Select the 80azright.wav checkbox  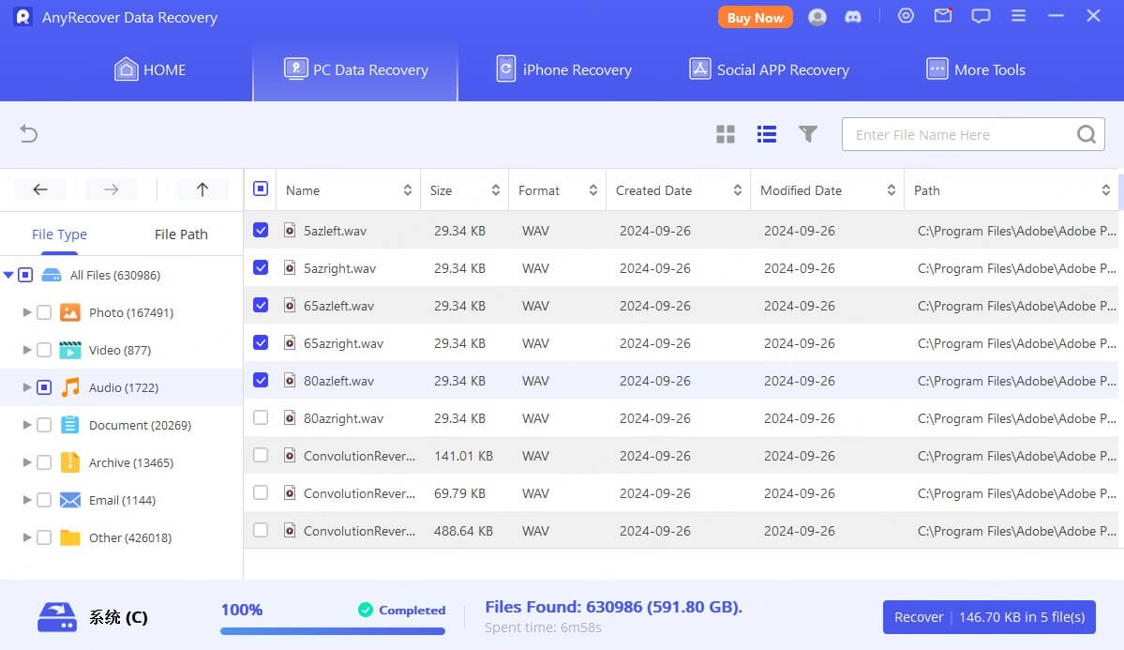coord(260,417)
